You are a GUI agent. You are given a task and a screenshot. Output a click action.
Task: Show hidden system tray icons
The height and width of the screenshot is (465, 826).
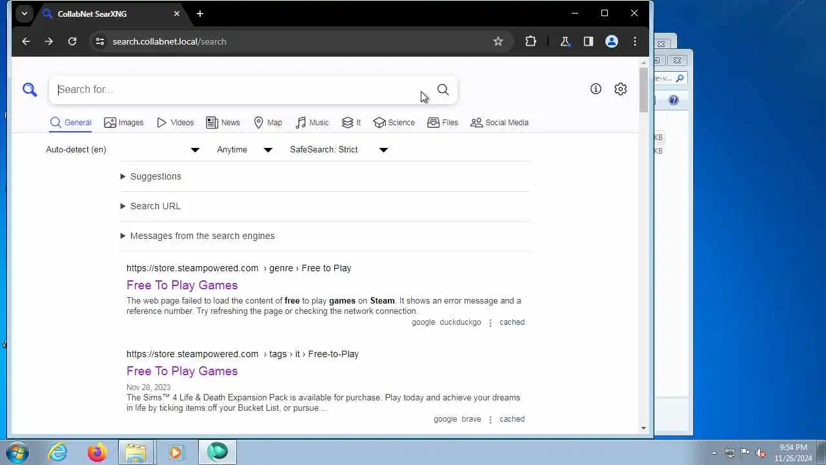tap(714, 453)
